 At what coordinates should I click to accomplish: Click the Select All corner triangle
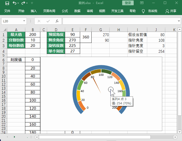coord(5,30)
